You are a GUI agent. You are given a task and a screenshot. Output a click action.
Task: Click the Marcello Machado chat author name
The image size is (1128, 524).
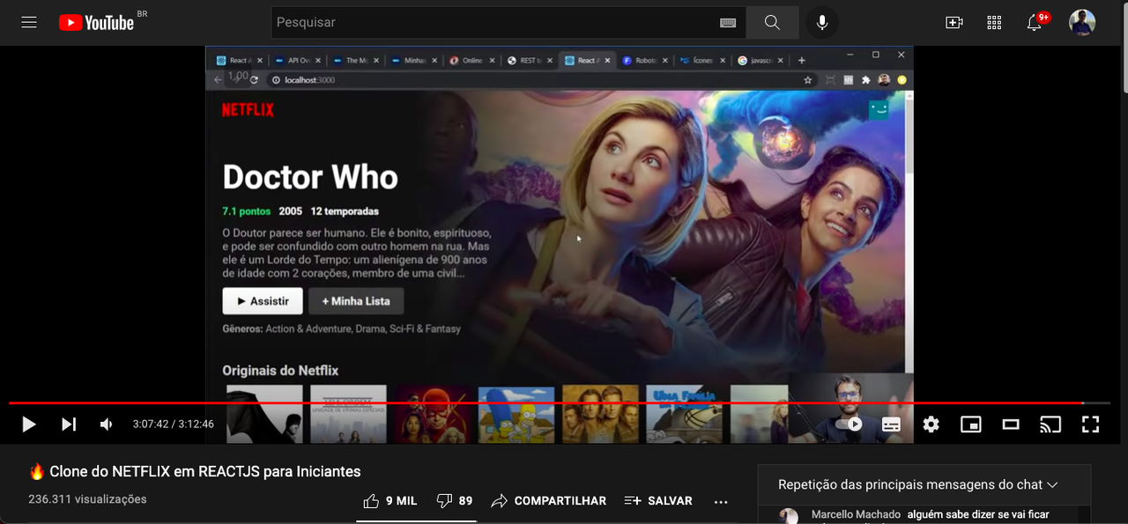pos(856,514)
